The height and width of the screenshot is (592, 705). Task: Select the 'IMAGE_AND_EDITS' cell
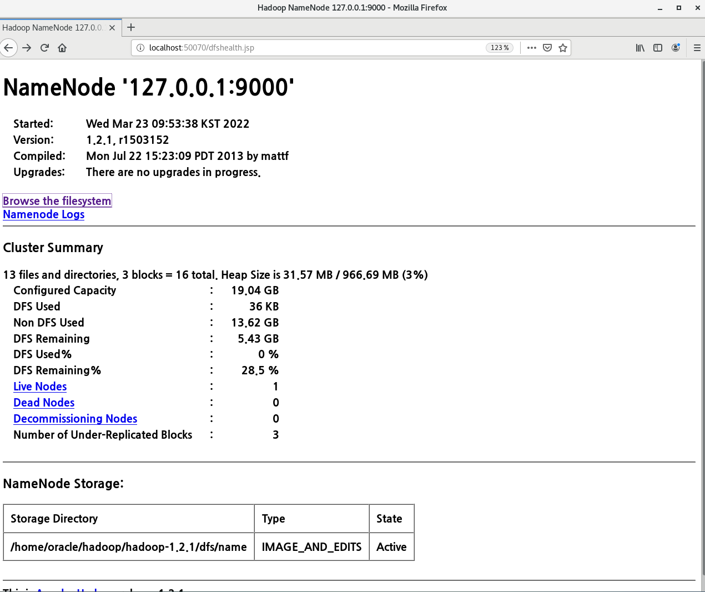click(x=312, y=547)
